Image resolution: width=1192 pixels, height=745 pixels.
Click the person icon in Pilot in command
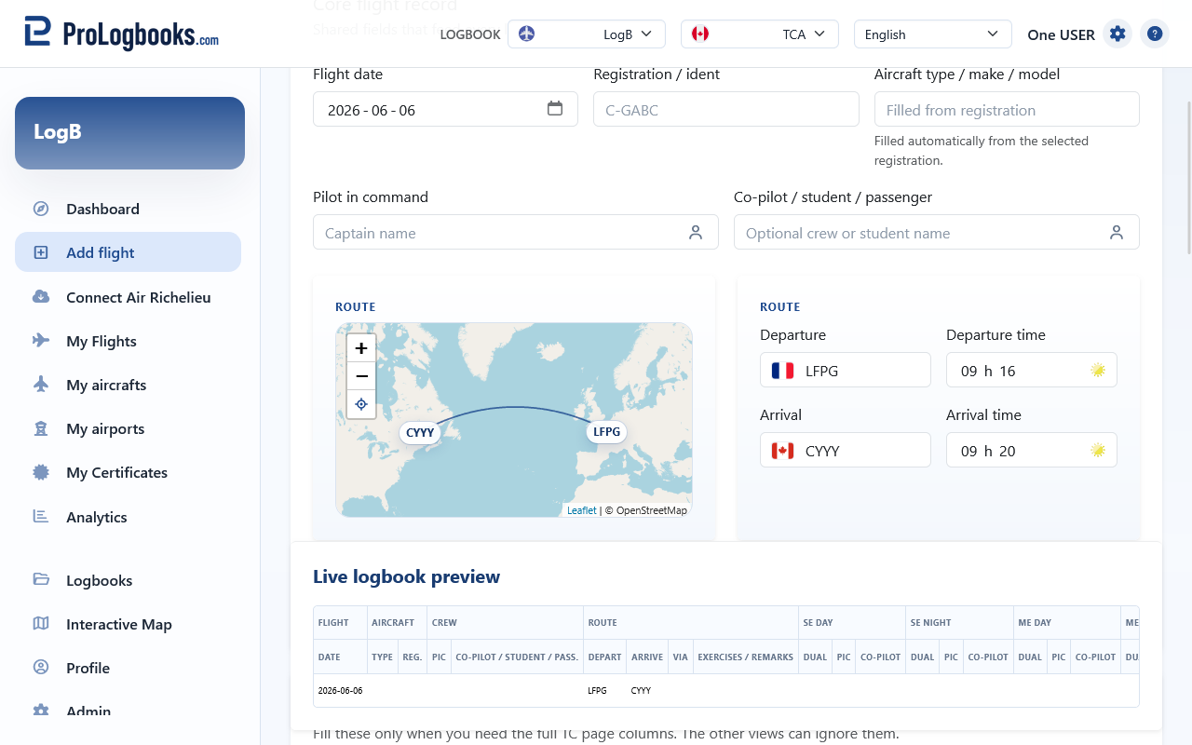(696, 233)
